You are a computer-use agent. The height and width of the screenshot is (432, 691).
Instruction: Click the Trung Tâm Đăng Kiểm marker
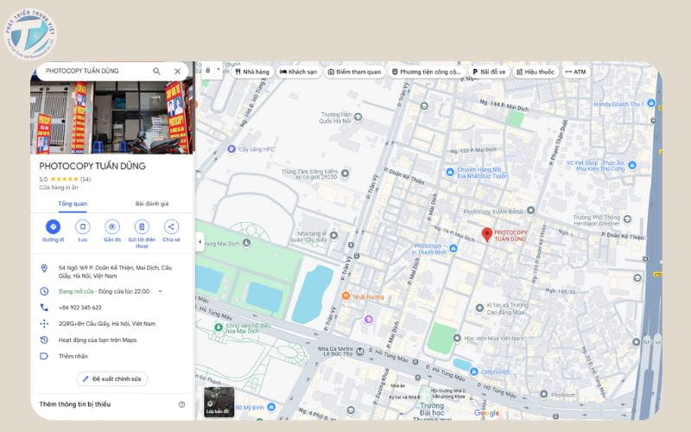pos(345,174)
